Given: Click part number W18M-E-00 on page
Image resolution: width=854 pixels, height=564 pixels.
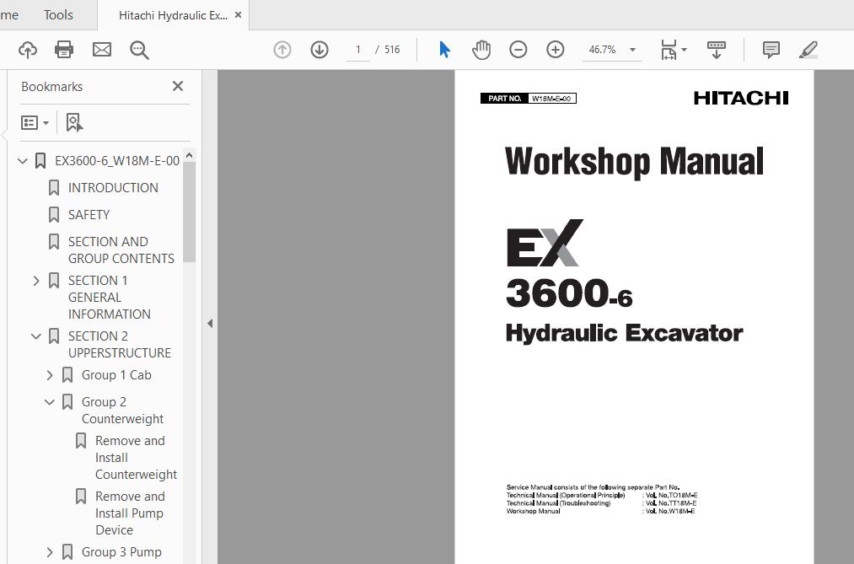Looking at the screenshot, I should point(551,99).
